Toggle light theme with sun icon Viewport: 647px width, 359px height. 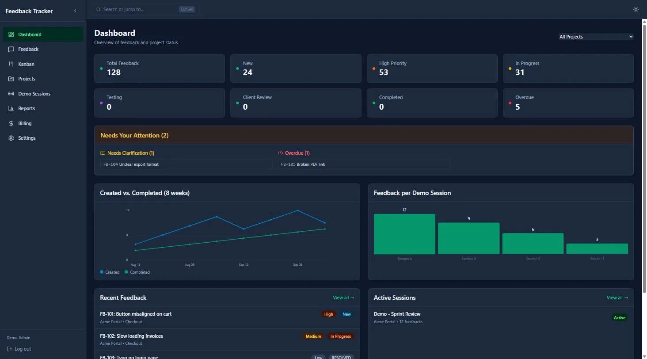point(636,9)
